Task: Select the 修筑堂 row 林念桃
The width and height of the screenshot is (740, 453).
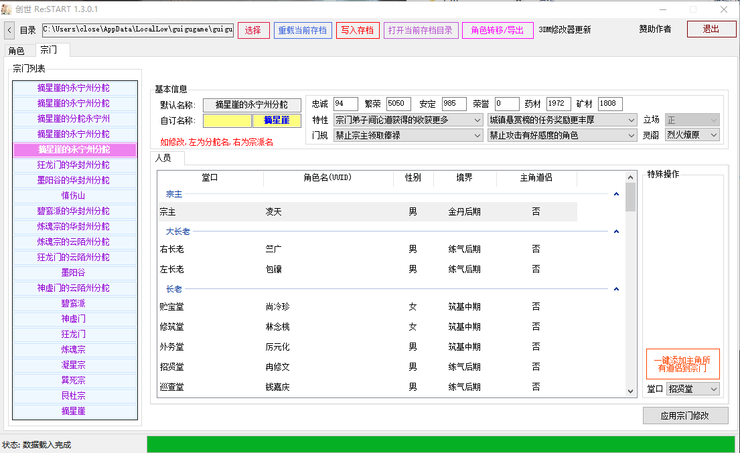Action: (x=367, y=327)
